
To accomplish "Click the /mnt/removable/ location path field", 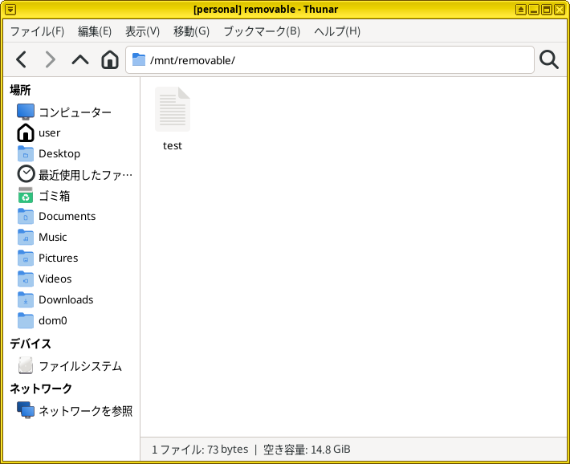I will (x=330, y=59).
